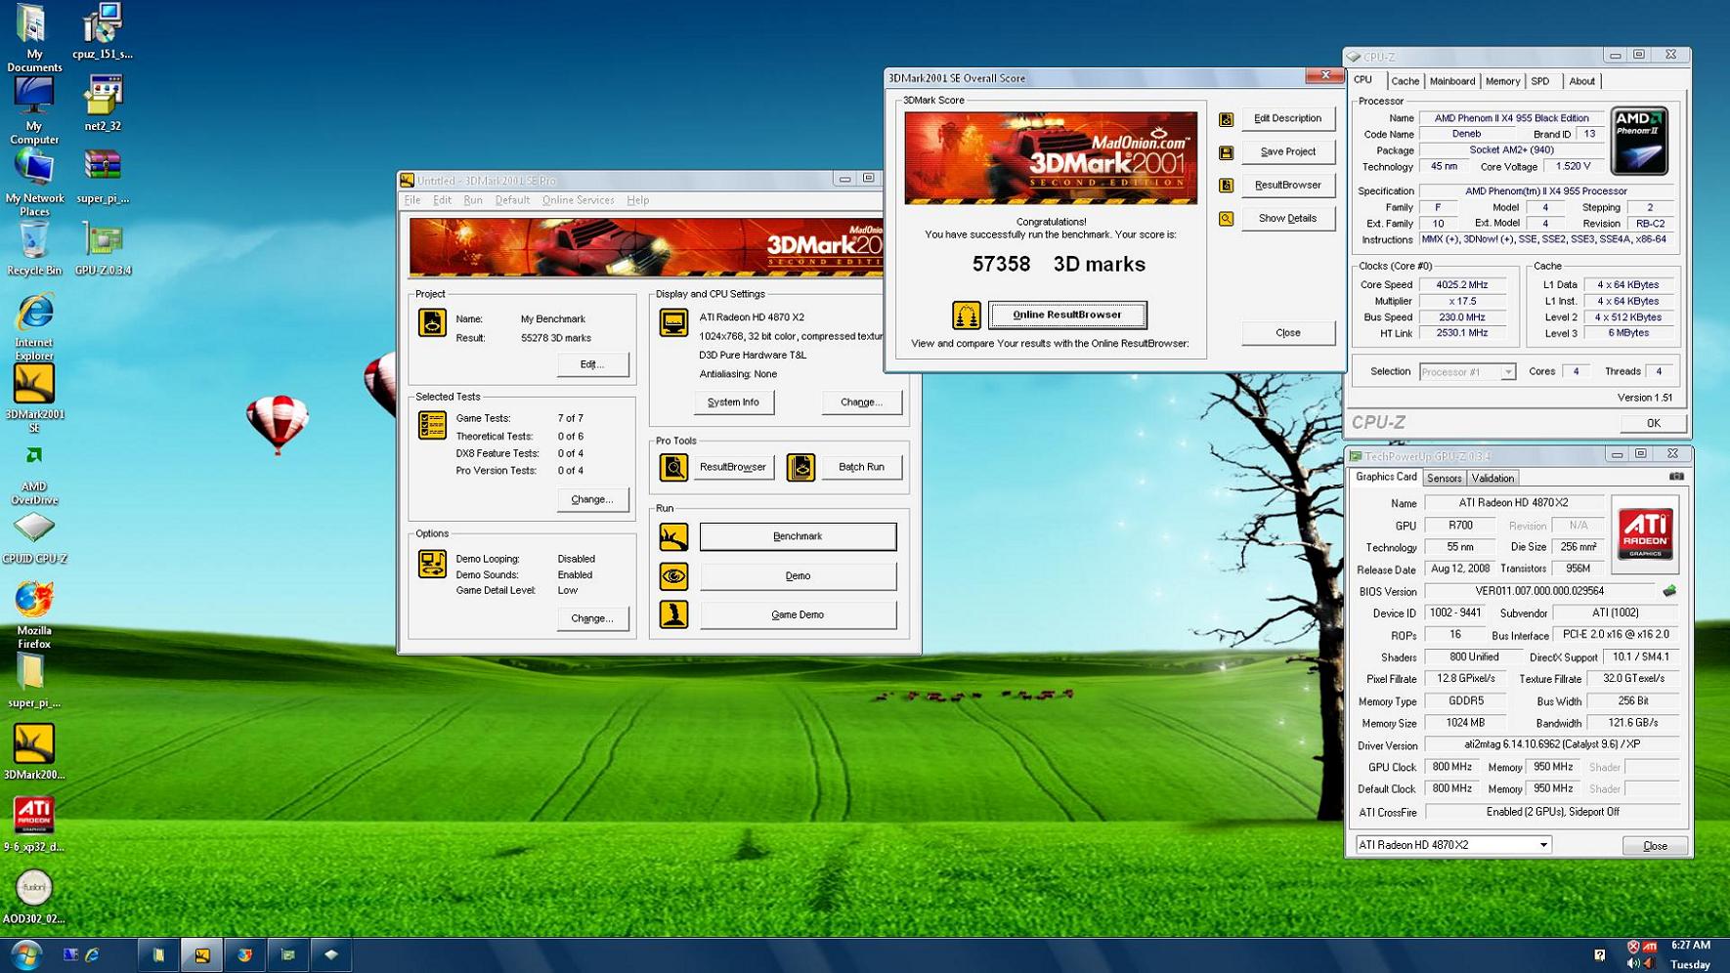Screen dimensions: 1730x973
Task: Click the Show Details magnifier icon
Action: pos(1226,219)
